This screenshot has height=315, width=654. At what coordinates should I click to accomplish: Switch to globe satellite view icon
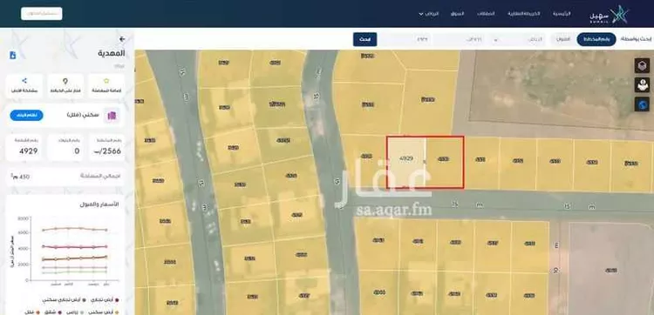(x=642, y=104)
